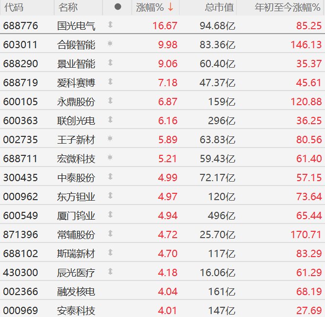Click marker icon in 斯瑞新材 row
The image size is (325, 317).
point(110,253)
